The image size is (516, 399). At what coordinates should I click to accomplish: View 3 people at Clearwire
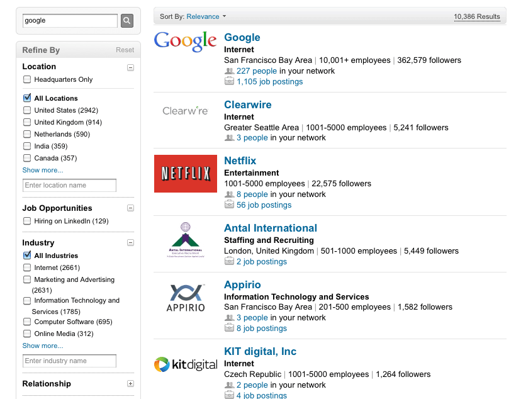pyautogui.click(x=252, y=138)
